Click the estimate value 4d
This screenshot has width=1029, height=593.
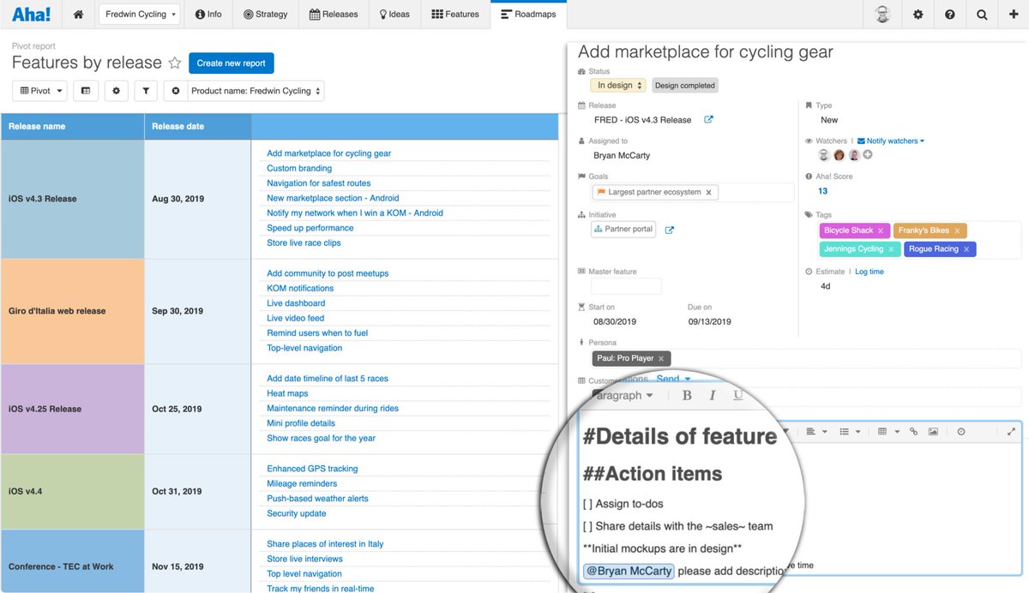tap(825, 286)
